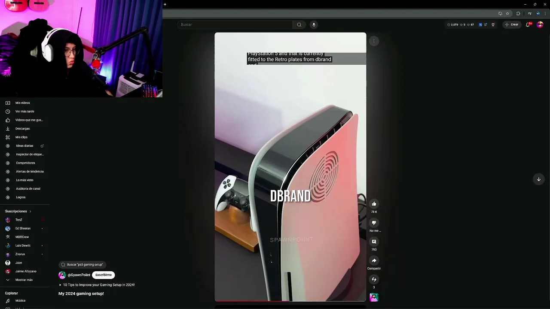Image resolution: width=550 pixels, height=309 pixels.
Task: Click My 2024 gaming setup! title
Action: [x=81, y=294]
